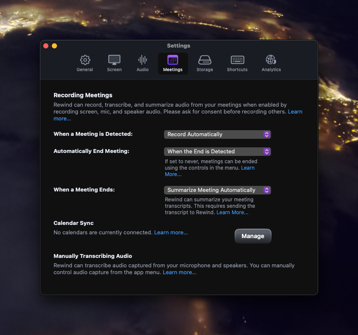Click the Settings window title
This screenshot has width=358, height=335.
[179, 46]
